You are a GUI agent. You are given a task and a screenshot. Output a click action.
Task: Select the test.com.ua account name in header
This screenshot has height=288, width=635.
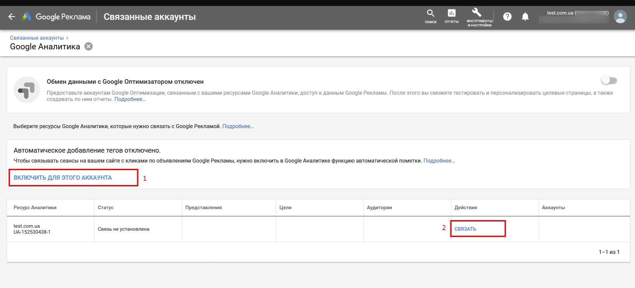point(560,13)
